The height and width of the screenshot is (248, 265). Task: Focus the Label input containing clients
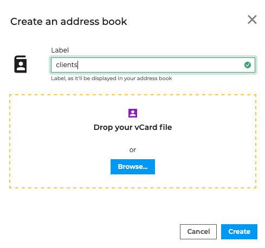[153, 65]
